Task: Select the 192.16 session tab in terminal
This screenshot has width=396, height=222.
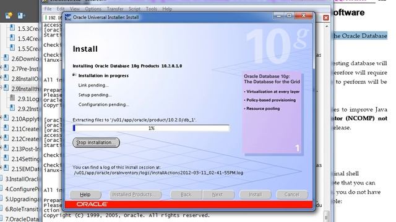Action: (53, 18)
